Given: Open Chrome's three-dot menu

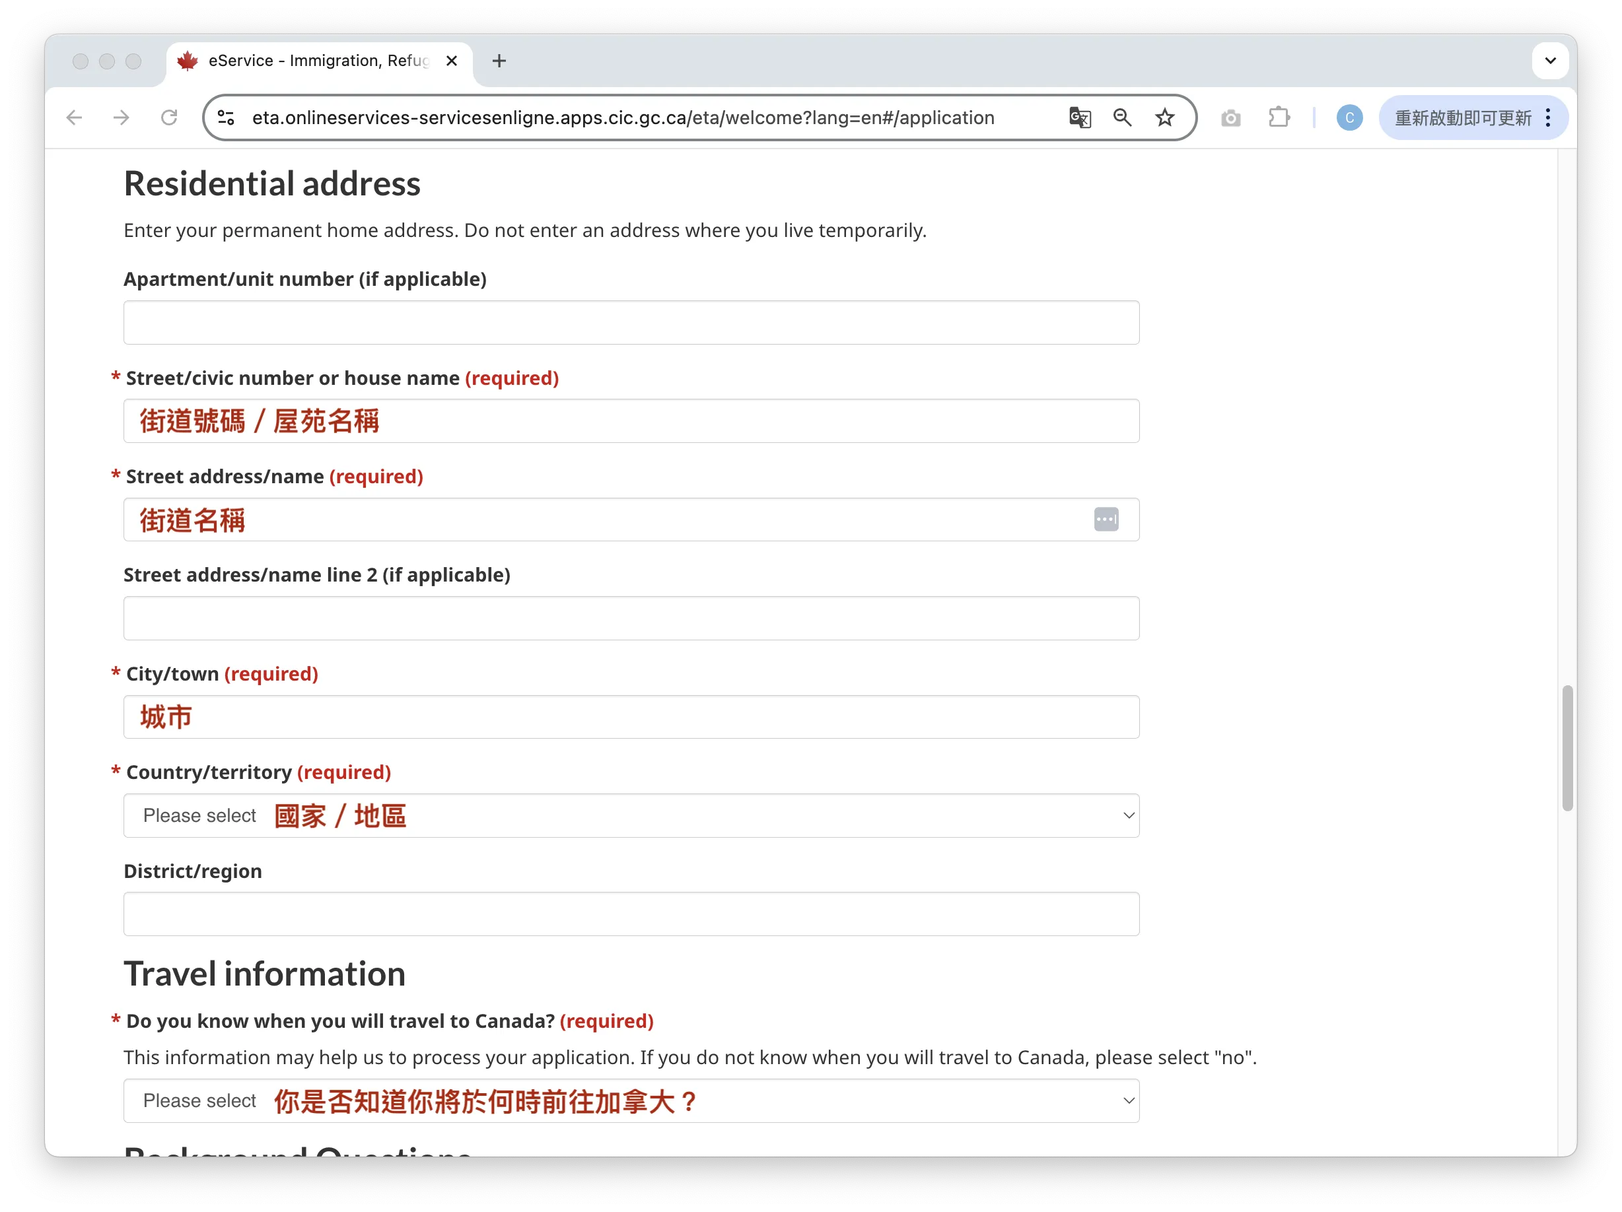Looking at the screenshot, I should (x=1547, y=118).
